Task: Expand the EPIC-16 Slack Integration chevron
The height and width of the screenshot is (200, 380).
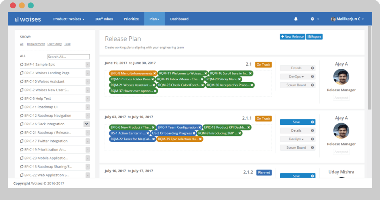Action: pos(87,124)
